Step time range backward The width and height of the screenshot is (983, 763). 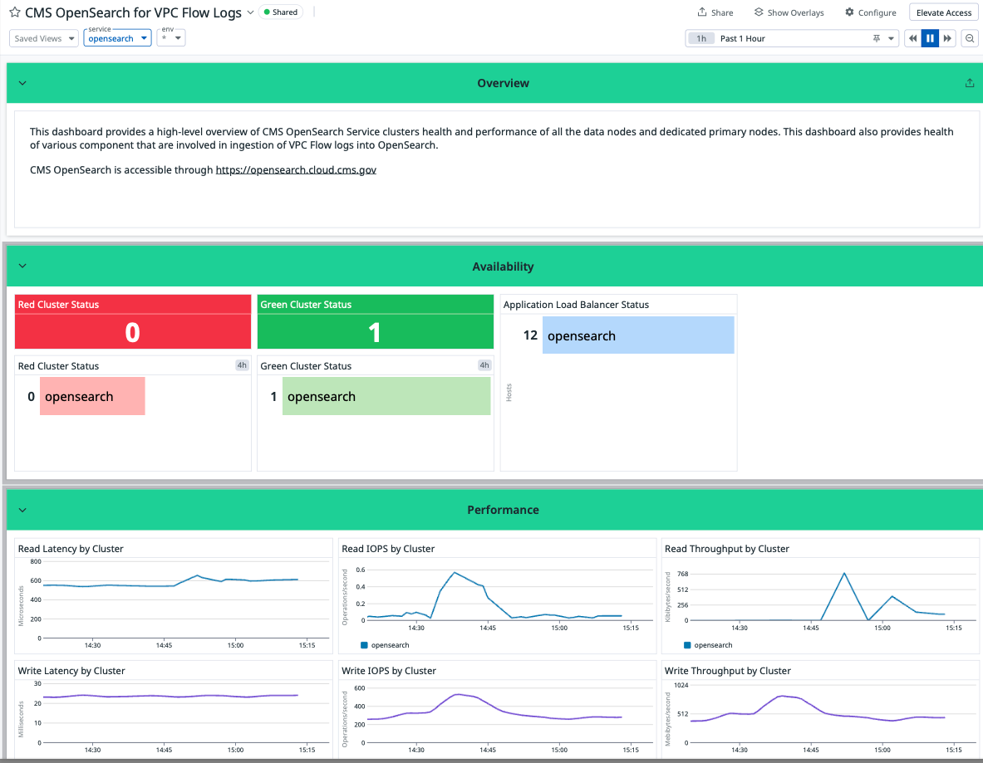(x=912, y=39)
